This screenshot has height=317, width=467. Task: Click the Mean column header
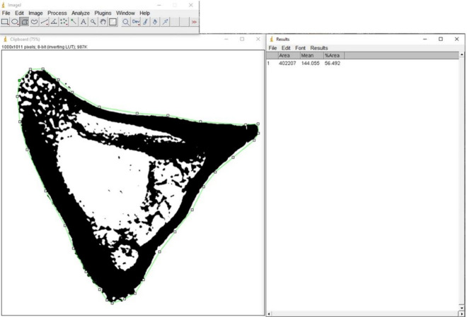pos(311,56)
